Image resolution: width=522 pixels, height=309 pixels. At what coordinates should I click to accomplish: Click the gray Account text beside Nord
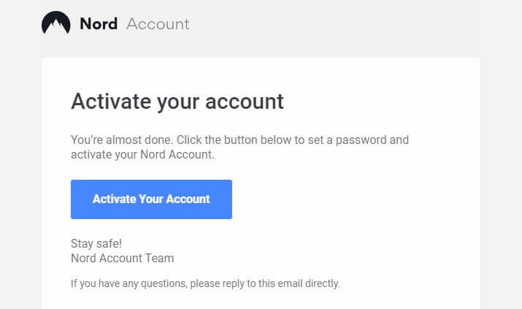tap(158, 24)
